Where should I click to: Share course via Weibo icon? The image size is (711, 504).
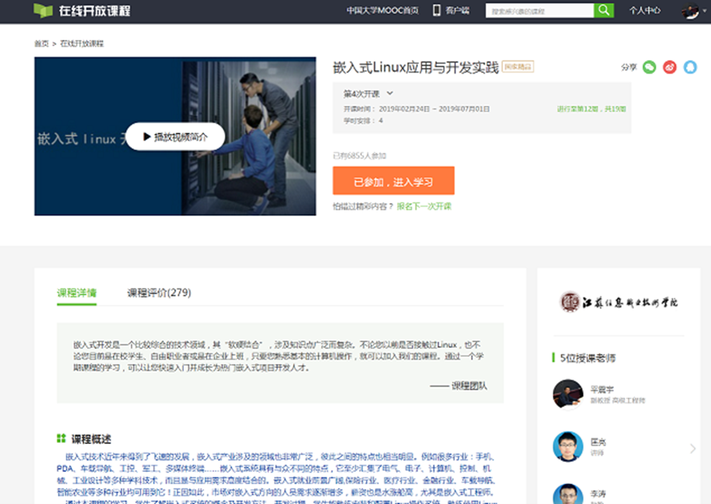(x=670, y=67)
